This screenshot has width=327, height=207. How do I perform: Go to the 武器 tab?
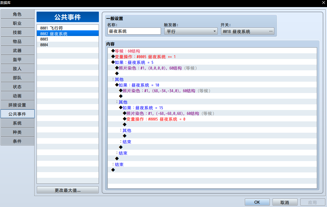coord(17,50)
